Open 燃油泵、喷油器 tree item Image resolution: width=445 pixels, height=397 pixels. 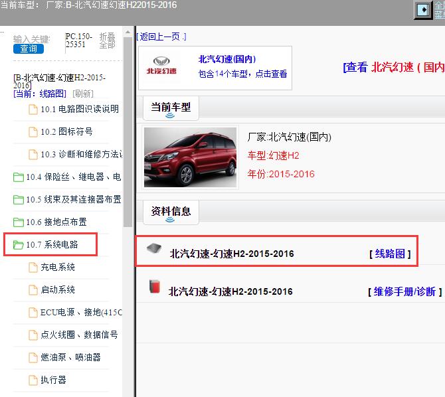70,357
